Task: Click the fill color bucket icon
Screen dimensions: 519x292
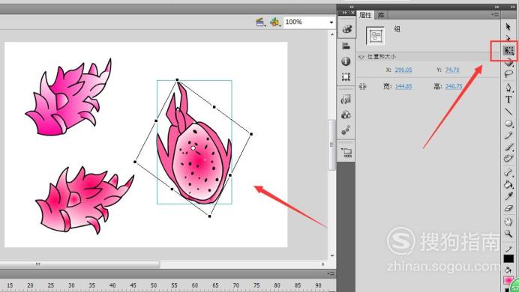Action: pos(508,270)
